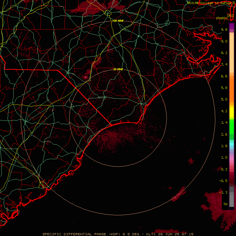
Task: Click the 5.0 scale value
Action: click(224, 99)
